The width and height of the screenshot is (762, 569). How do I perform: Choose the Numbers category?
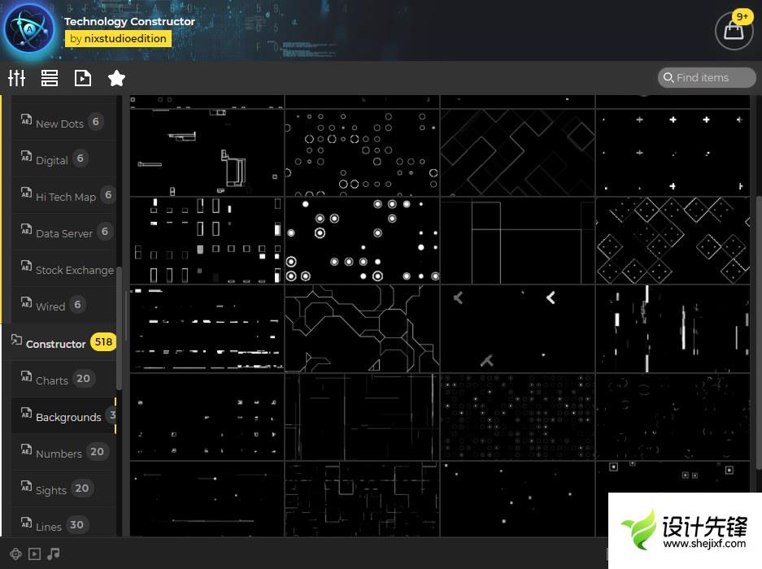pos(59,454)
